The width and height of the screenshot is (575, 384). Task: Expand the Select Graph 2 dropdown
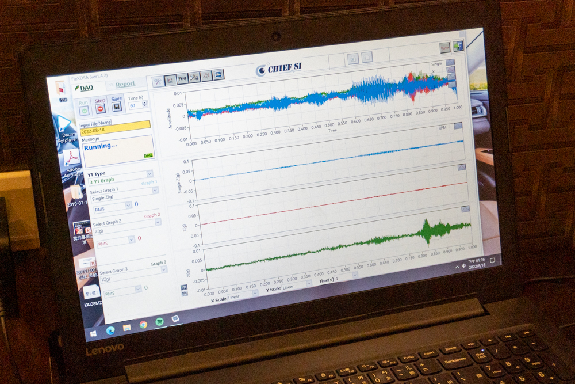[x=158, y=222]
